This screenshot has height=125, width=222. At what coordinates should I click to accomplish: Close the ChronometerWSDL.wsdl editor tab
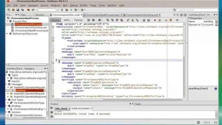coord(81,15)
